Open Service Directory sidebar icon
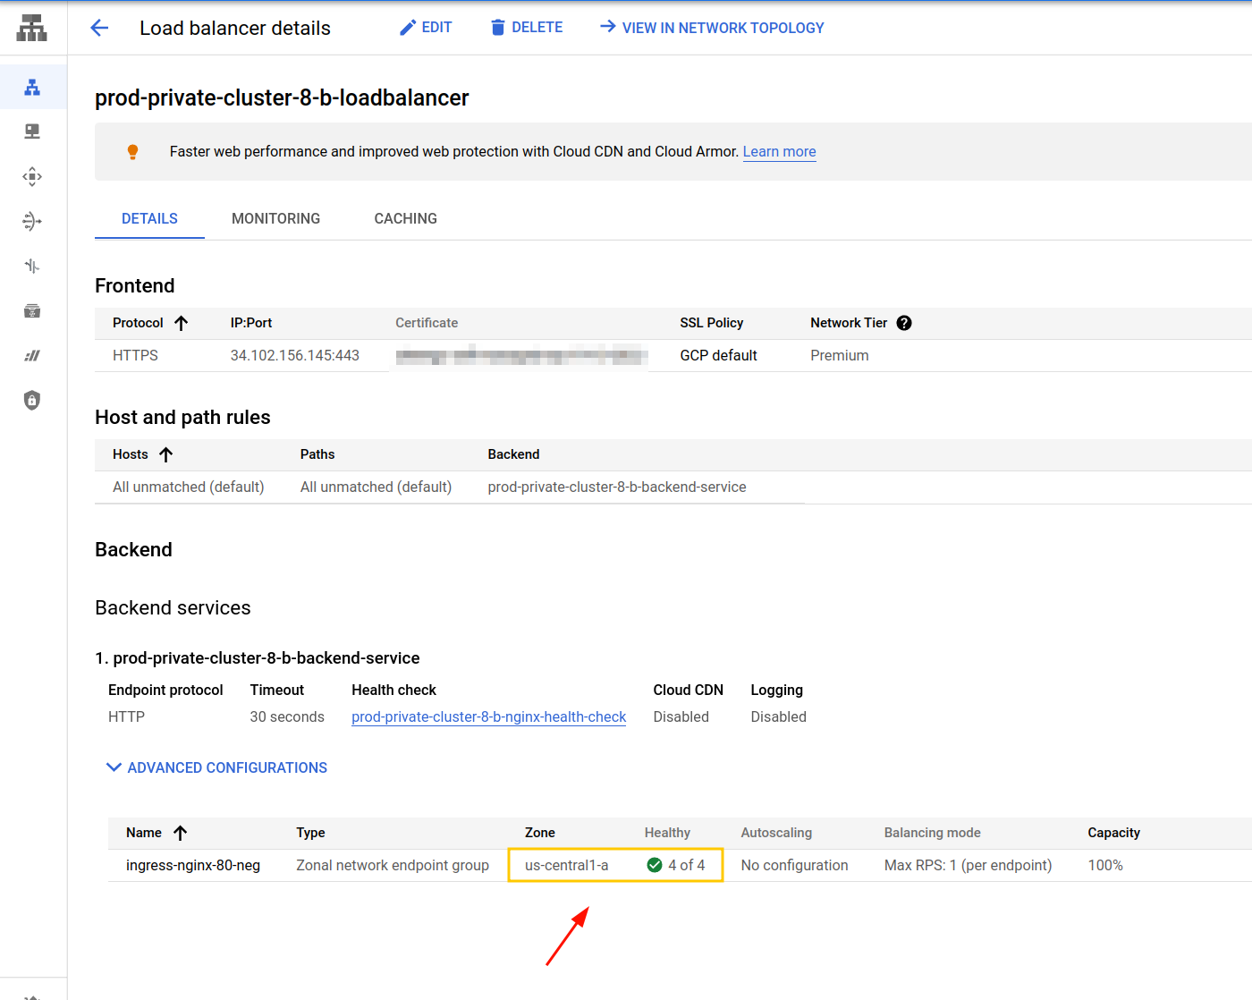1252x1000 pixels. point(32,310)
